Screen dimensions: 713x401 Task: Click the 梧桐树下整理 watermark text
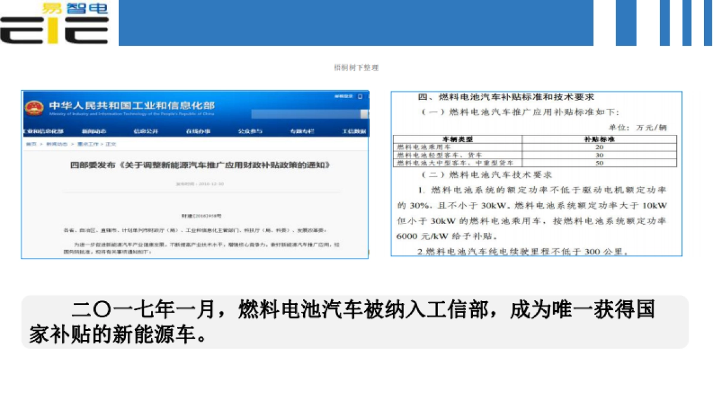[356, 68]
